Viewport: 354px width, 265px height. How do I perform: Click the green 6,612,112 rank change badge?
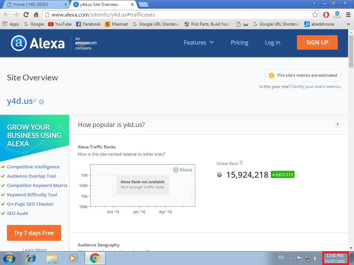tap(282, 175)
